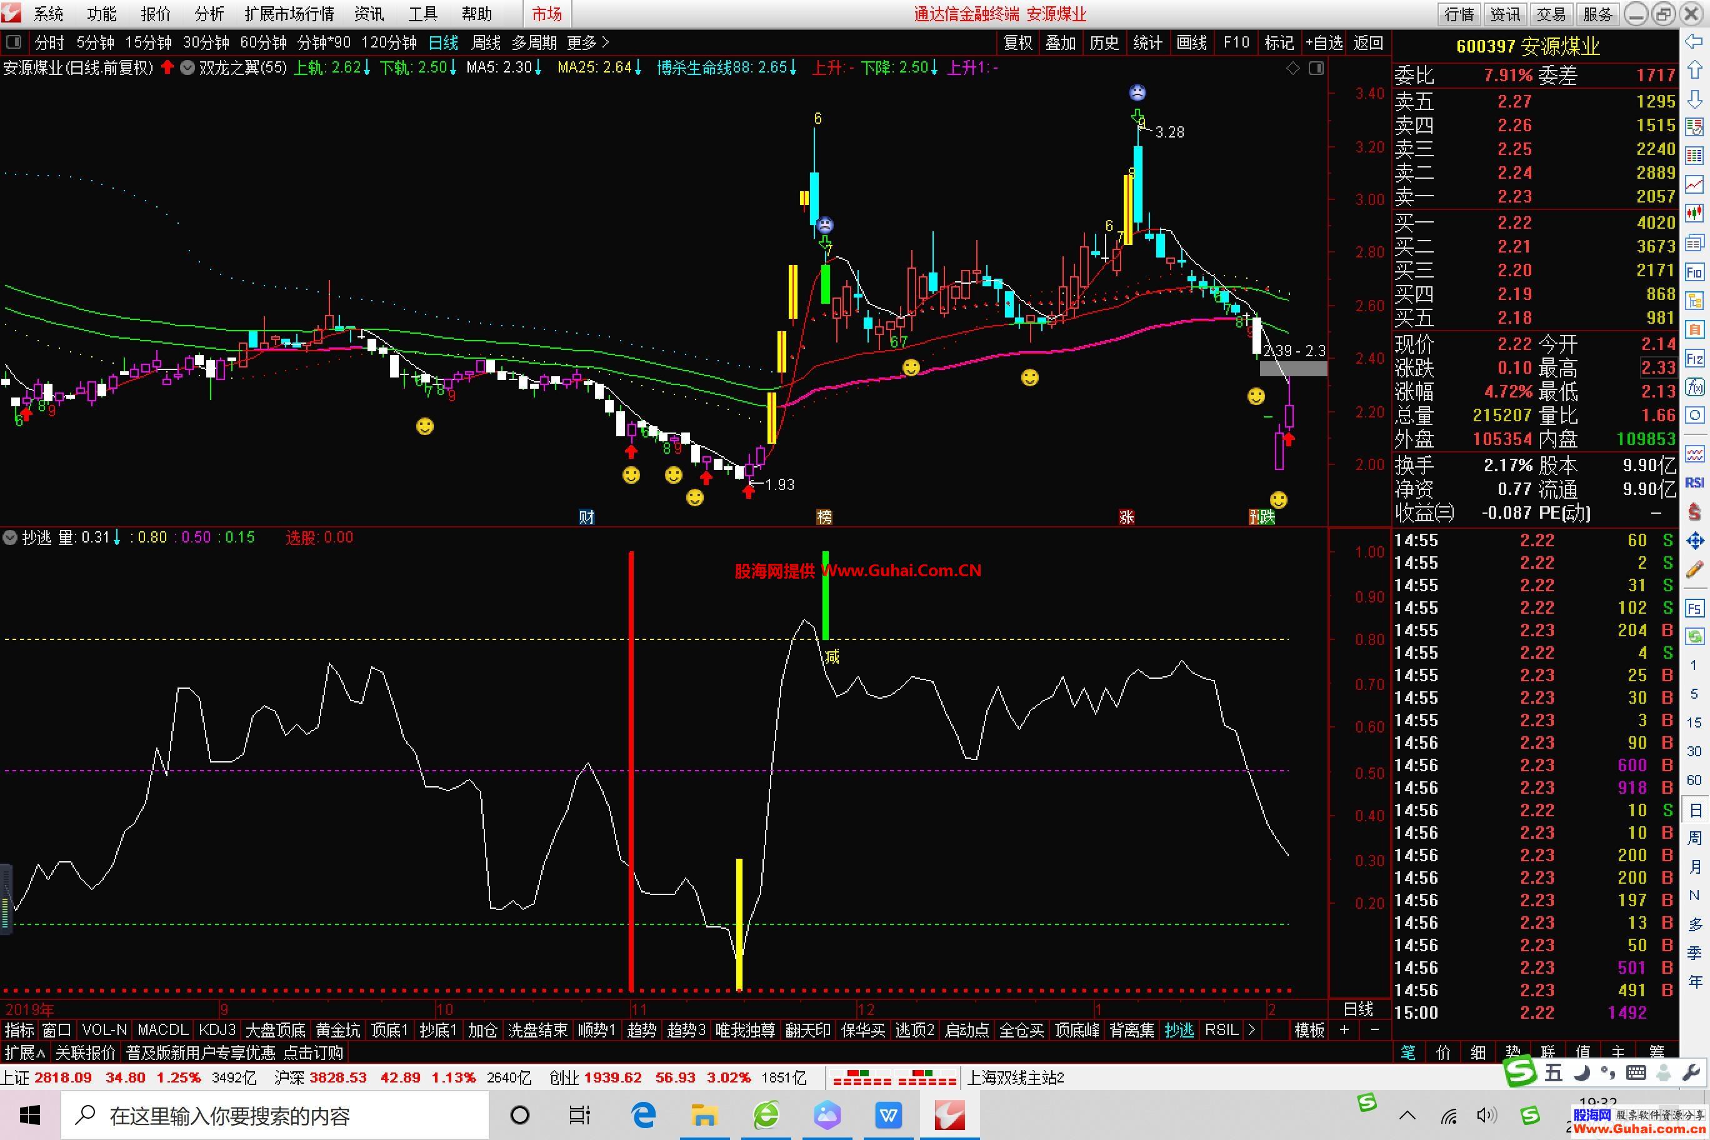Click the 15:00 closing trade row
The image size is (1710, 1140).
pos(1534,1012)
